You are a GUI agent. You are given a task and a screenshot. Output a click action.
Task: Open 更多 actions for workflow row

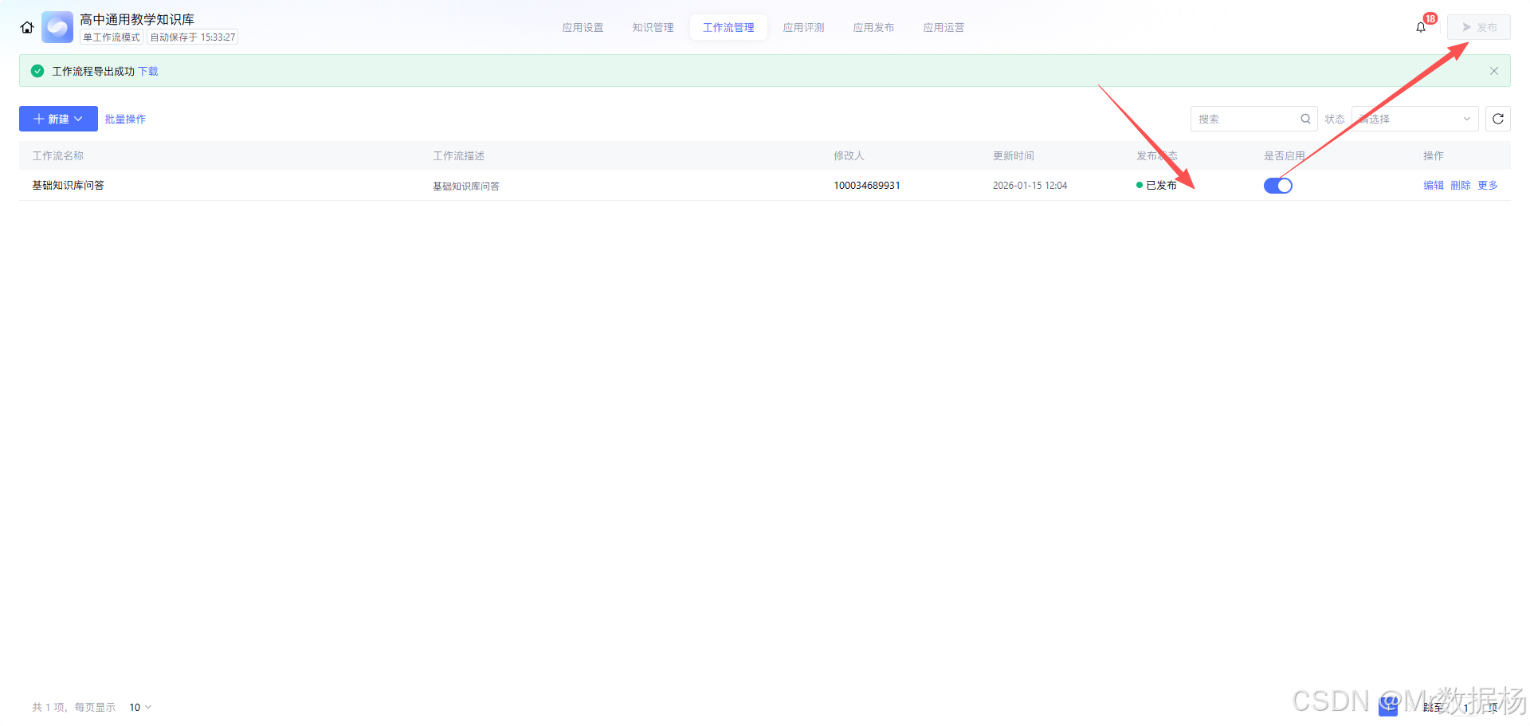click(x=1488, y=185)
